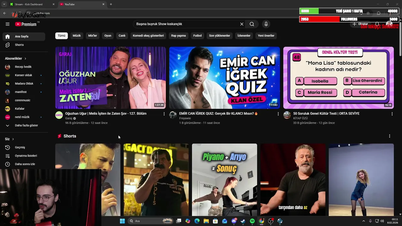
Task: Open File Explorer from the taskbar
Action: pyautogui.click(x=206, y=221)
